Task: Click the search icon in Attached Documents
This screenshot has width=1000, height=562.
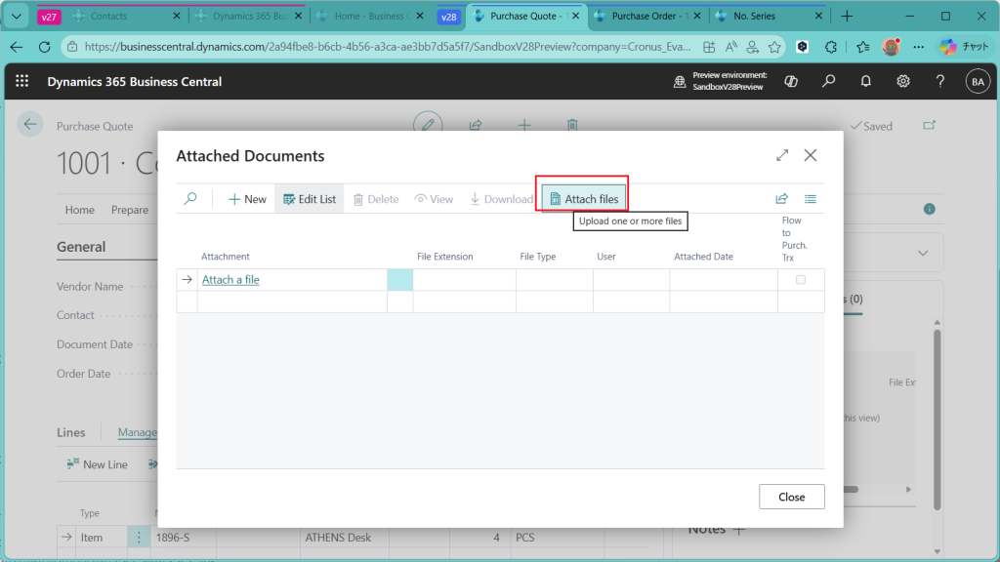Action: pos(190,199)
